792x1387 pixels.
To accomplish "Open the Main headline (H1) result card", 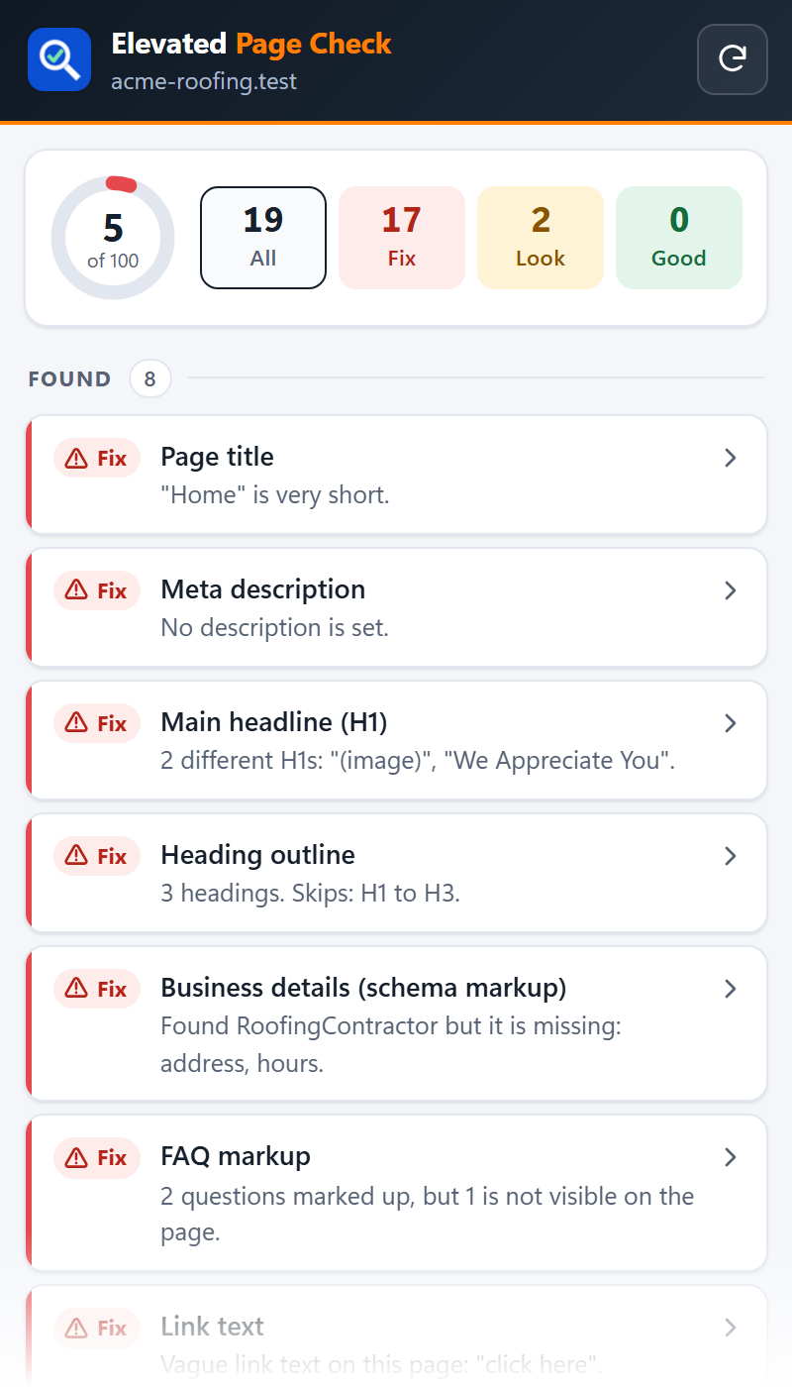I will (396, 740).
